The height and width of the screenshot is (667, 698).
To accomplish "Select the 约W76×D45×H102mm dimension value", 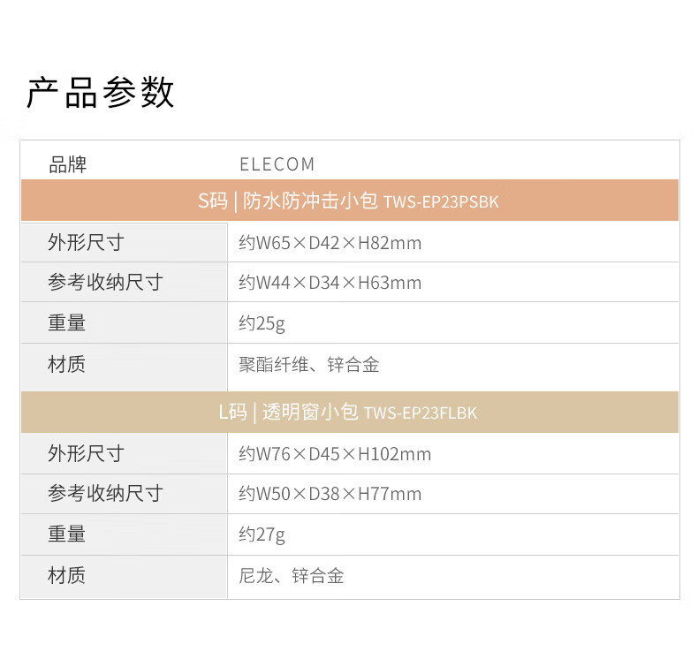I will pyautogui.click(x=335, y=454).
